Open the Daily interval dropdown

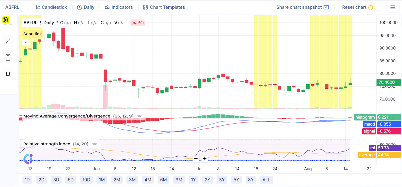pyautogui.click(x=85, y=7)
